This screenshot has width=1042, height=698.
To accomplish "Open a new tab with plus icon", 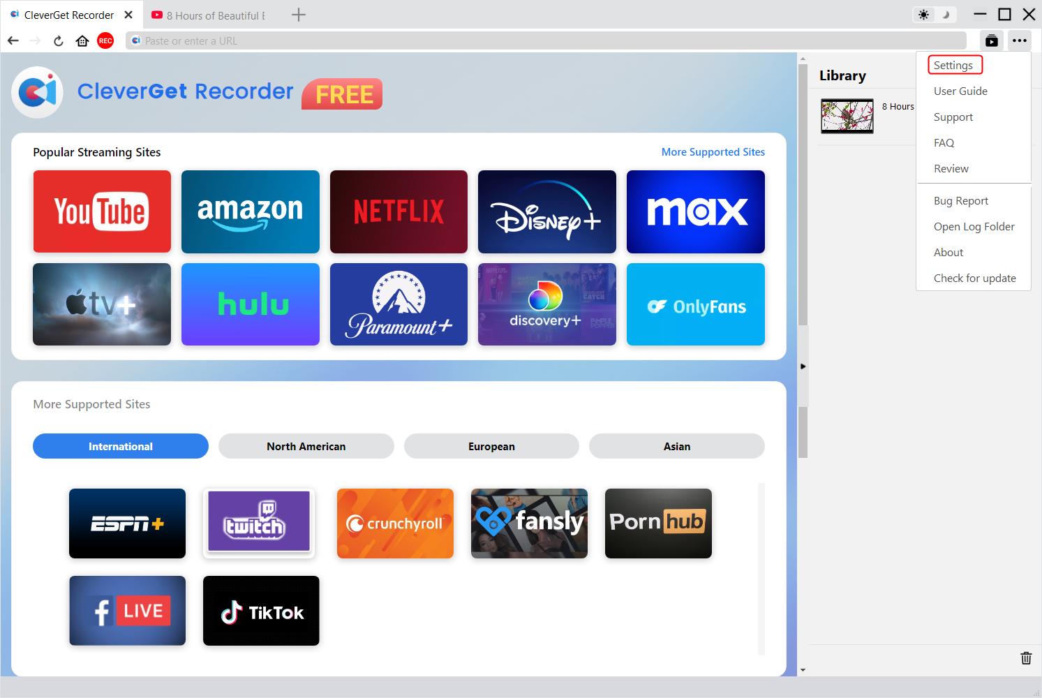I will pos(299,15).
